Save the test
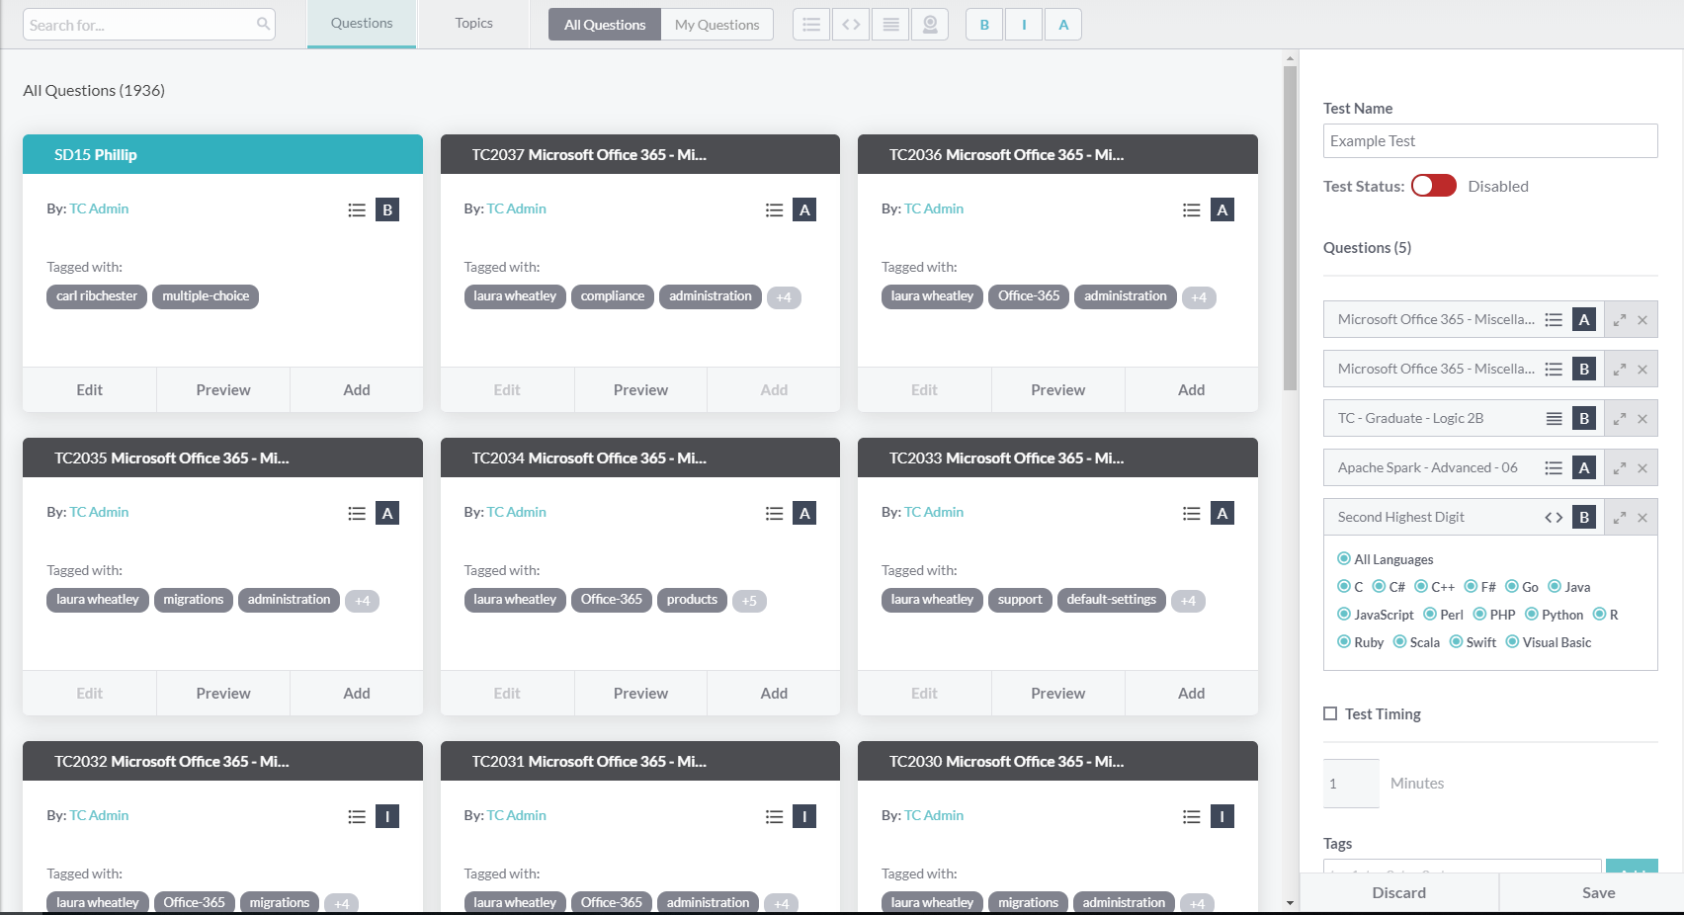The width and height of the screenshot is (1684, 915). pyautogui.click(x=1599, y=893)
